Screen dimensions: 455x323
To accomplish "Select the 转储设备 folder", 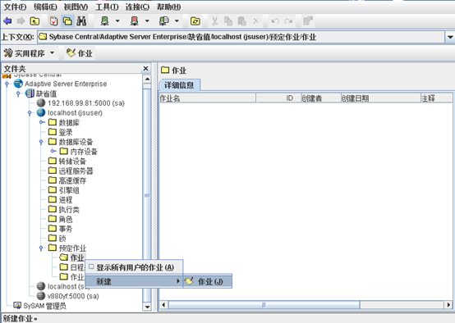I will coord(72,161).
